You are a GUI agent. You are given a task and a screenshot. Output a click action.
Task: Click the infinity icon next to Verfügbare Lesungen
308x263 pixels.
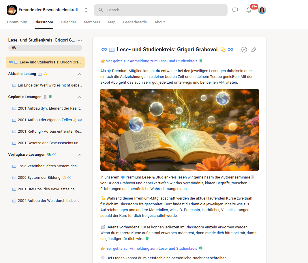point(55,155)
